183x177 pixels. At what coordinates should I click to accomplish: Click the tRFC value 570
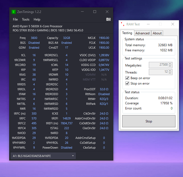tap(34, 118)
